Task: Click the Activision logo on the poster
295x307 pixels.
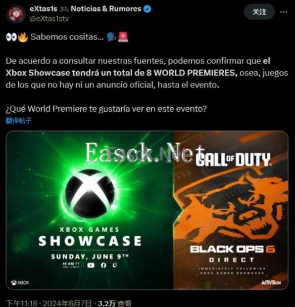Action: pos(271,282)
